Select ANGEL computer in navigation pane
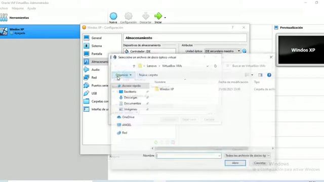 coord(127,125)
